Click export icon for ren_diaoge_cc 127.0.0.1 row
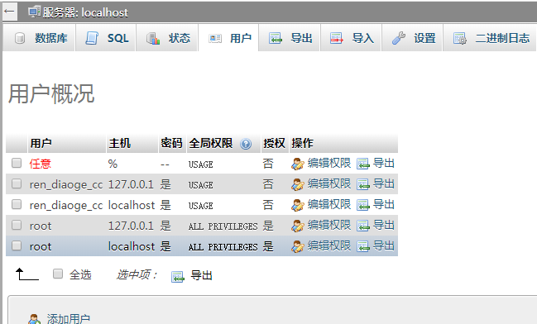 (363, 185)
